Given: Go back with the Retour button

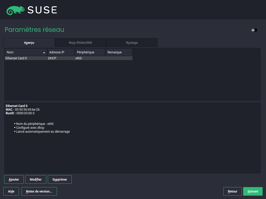Looking at the screenshot, I should pyautogui.click(x=232, y=191).
